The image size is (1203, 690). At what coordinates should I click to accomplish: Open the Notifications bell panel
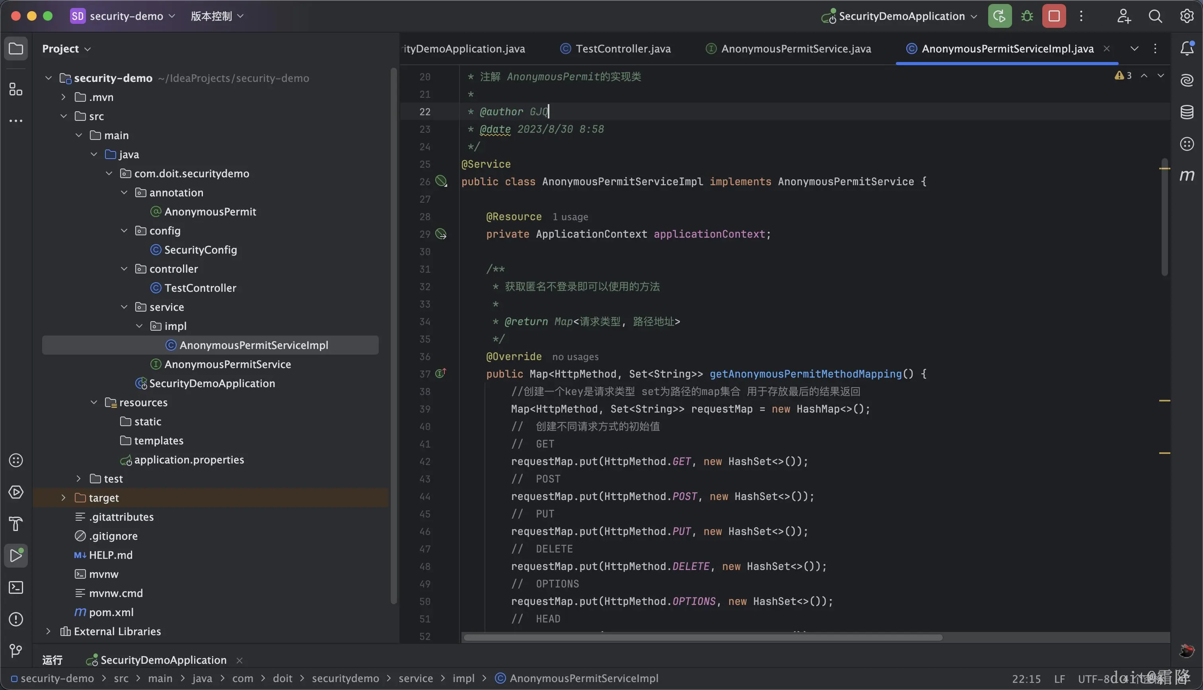pos(1186,48)
